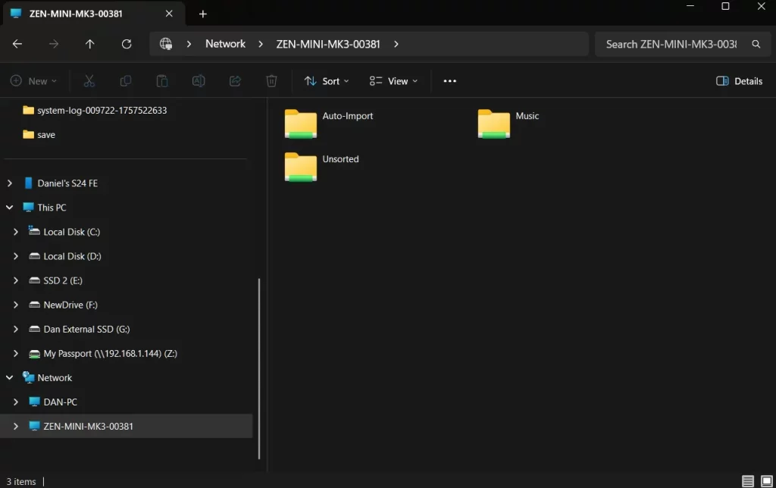
Task: Expand SSD 2 (E:) node
Action: click(16, 280)
